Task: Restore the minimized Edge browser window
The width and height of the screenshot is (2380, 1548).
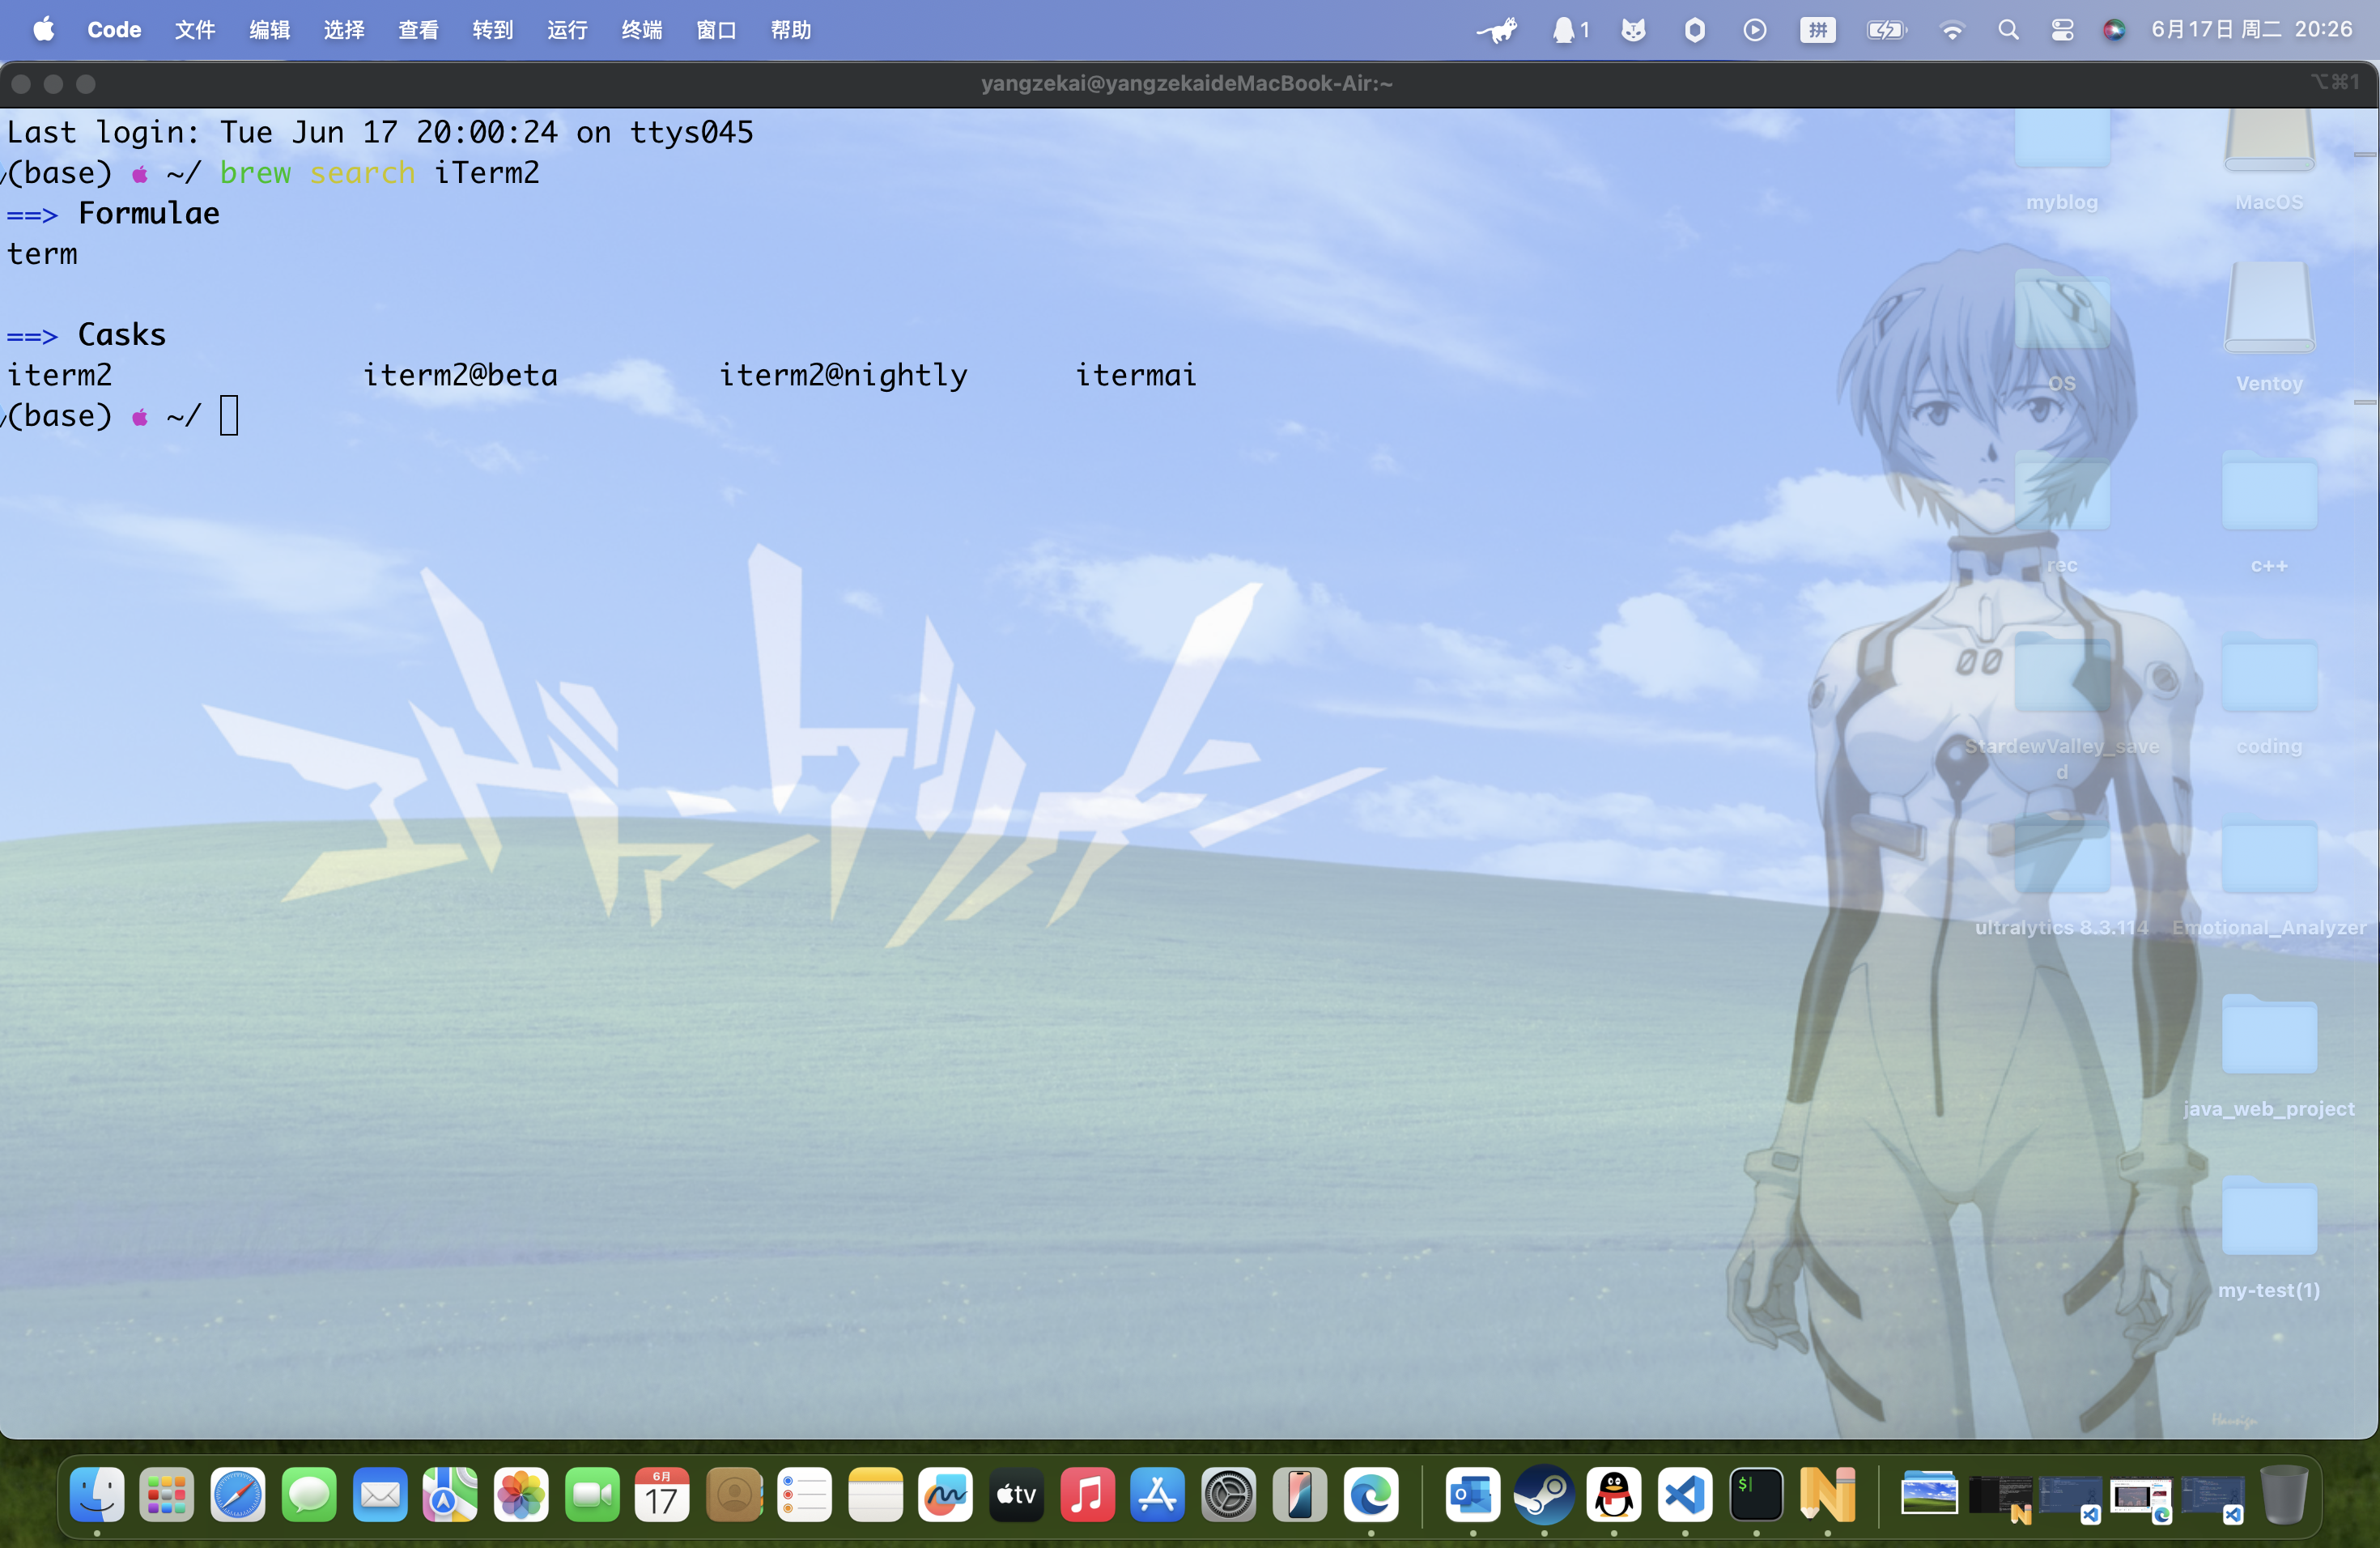Action: (2141, 1498)
